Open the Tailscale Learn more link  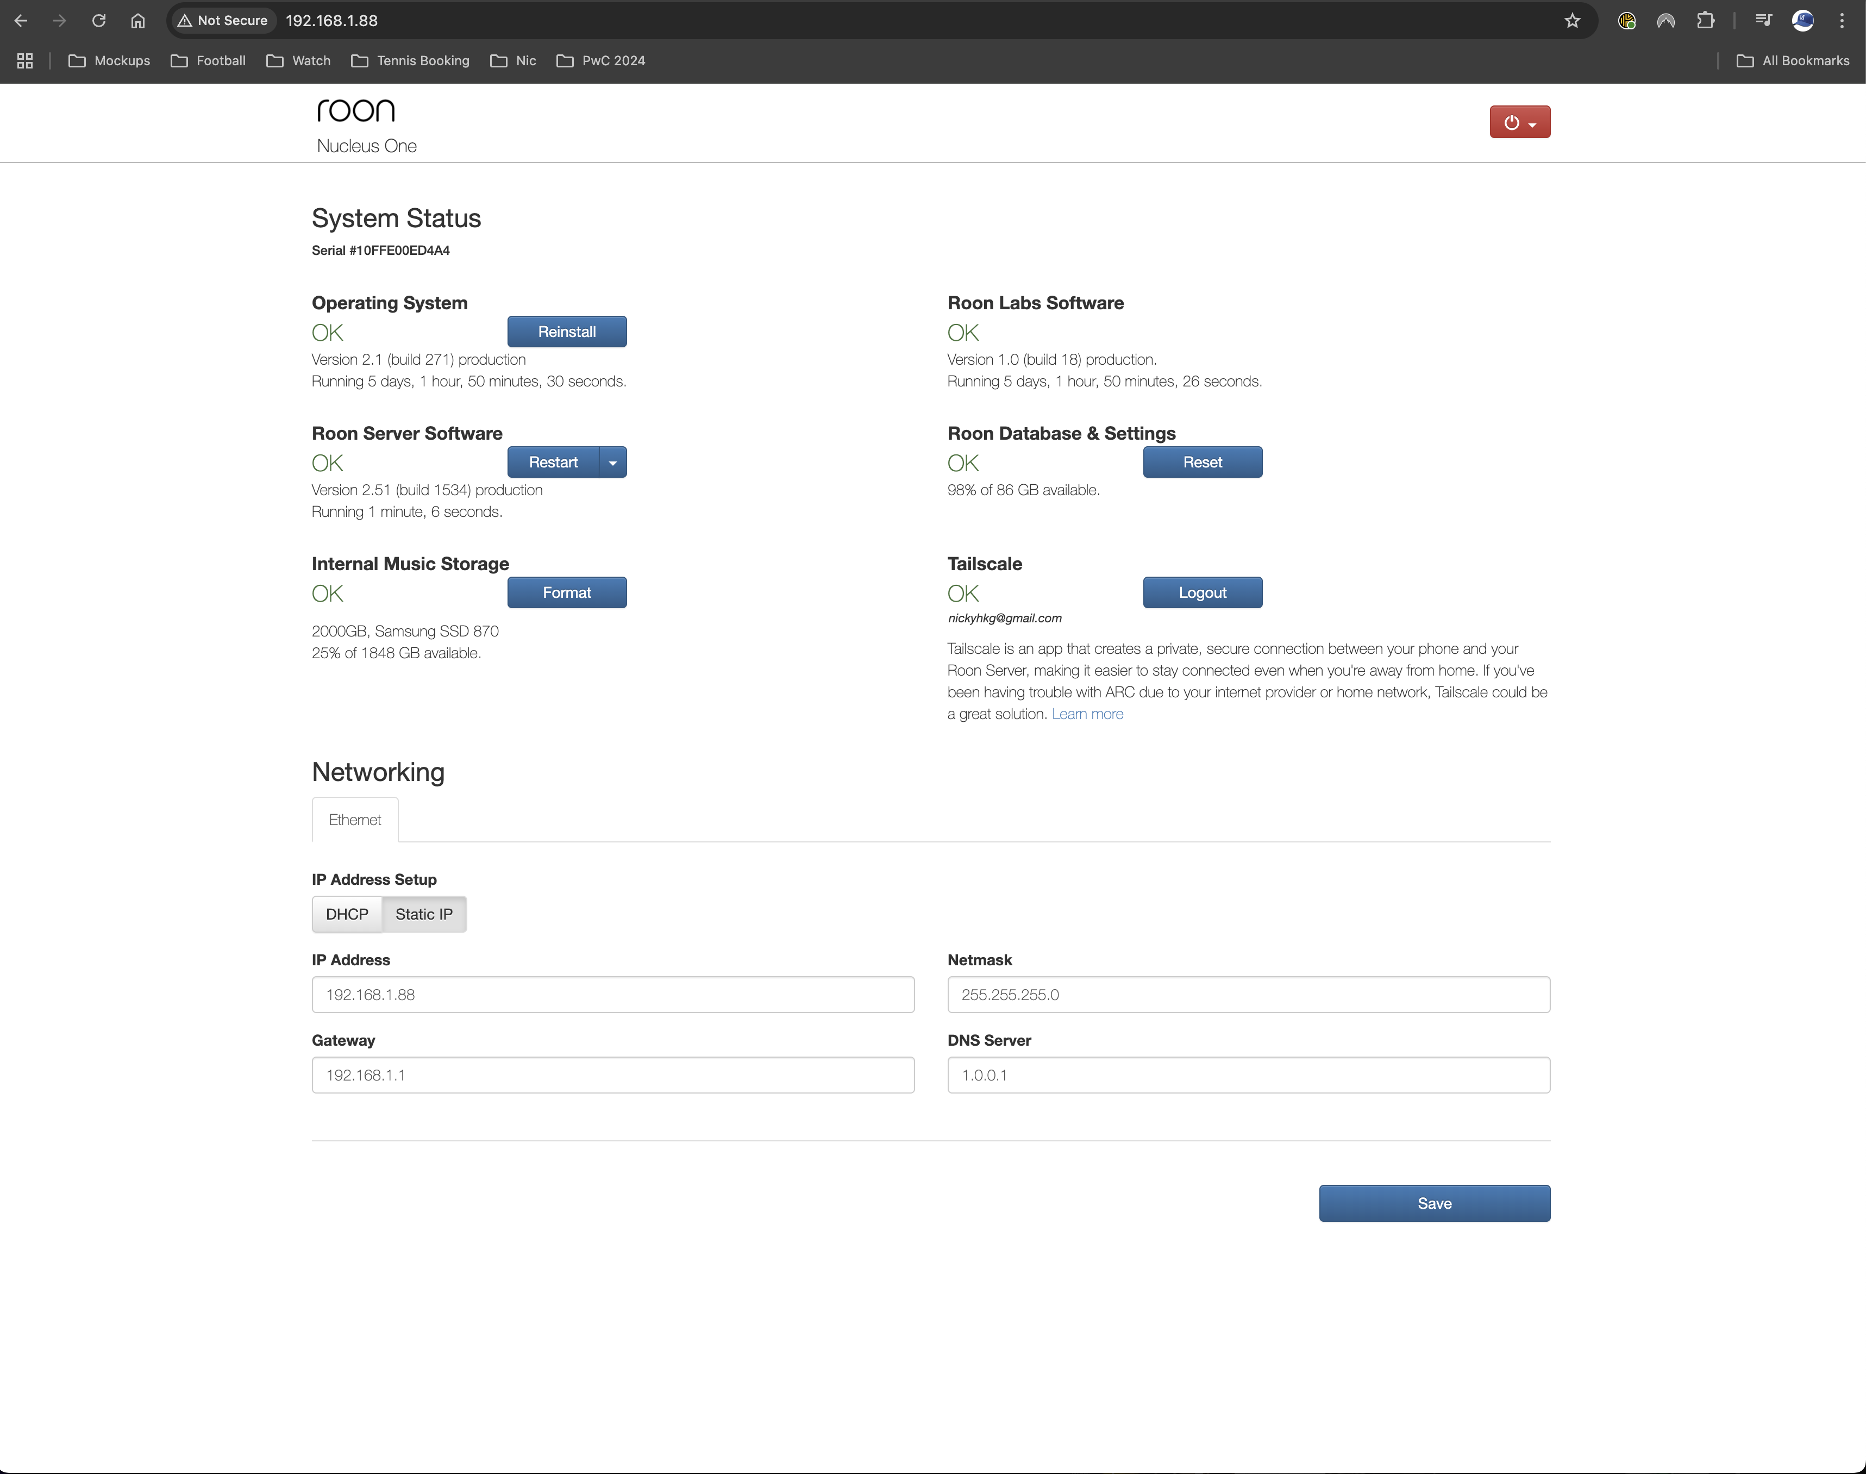click(1087, 715)
